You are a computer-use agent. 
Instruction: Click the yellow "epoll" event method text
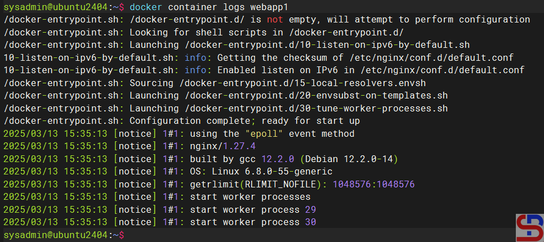tap(264, 133)
